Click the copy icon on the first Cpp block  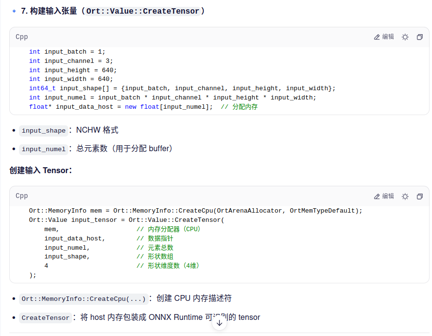click(x=420, y=37)
